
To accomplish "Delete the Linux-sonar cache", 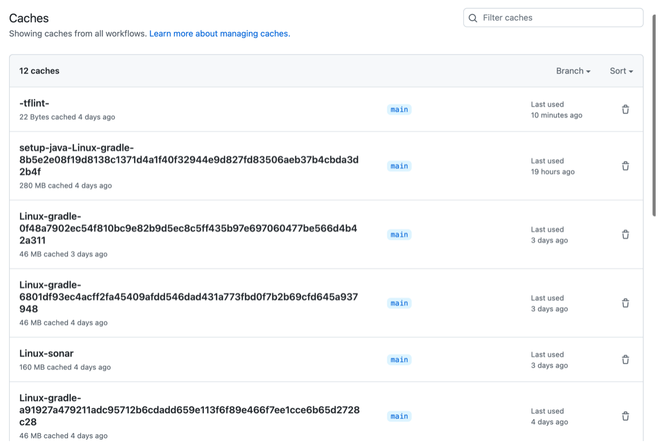I will (625, 360).
